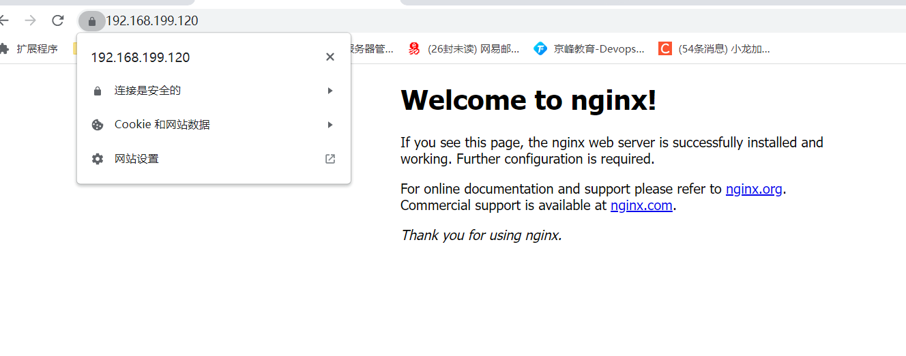Viewport: 906px width, 356px height.
Task: Click the Welcome to nginx! heading
Action: (529, 100)
